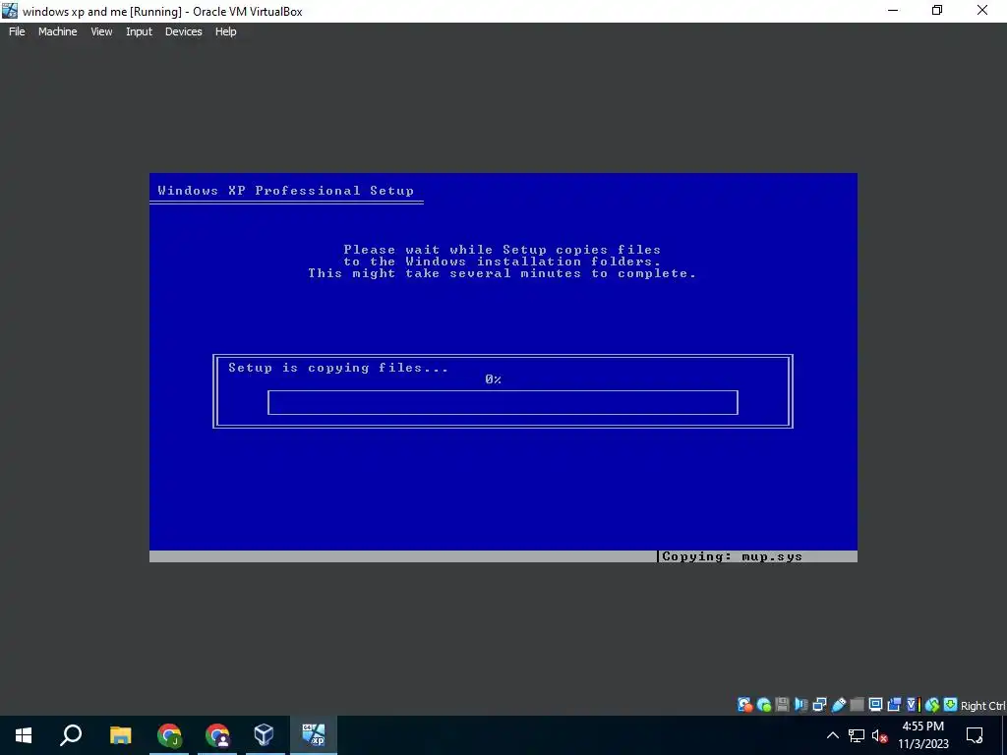
Task: Click 'to the Windows installation folders.' line
Action: (503, 261)
